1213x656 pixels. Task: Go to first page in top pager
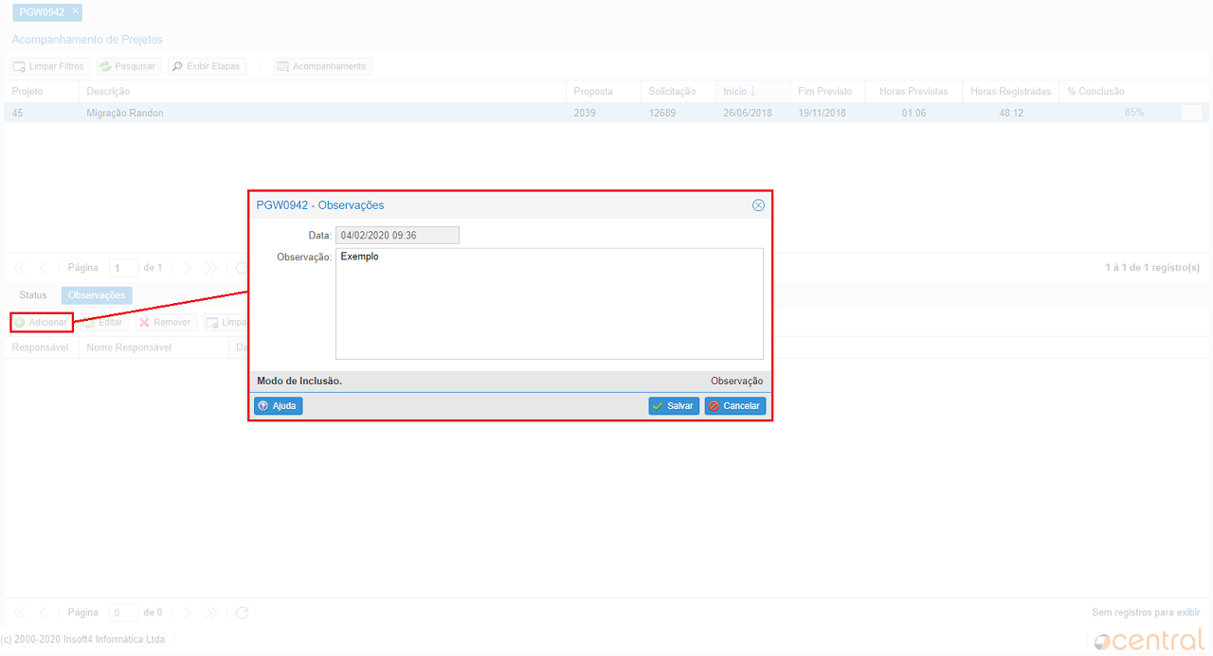20,268
